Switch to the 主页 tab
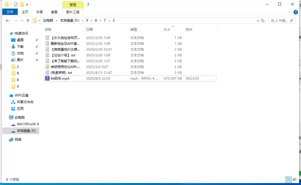The height and width of the screenshot is (185, 301). (x=25, y=12)
